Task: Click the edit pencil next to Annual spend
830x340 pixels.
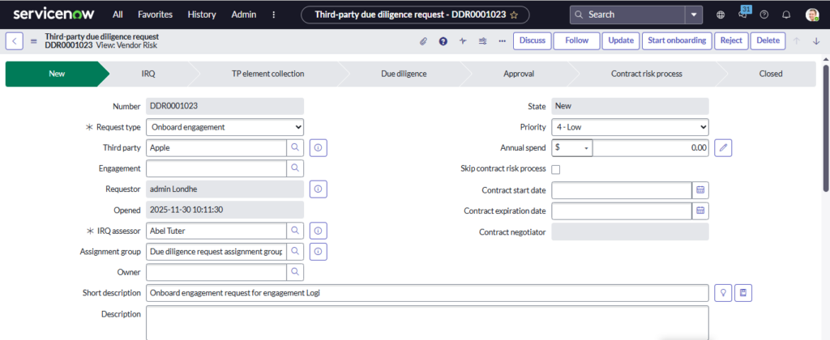Action: pos(725,148)
